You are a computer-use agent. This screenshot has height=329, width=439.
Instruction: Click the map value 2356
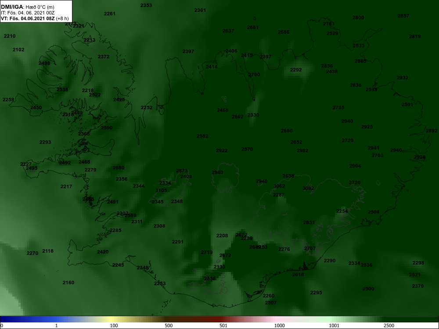(x=122, y=179)
